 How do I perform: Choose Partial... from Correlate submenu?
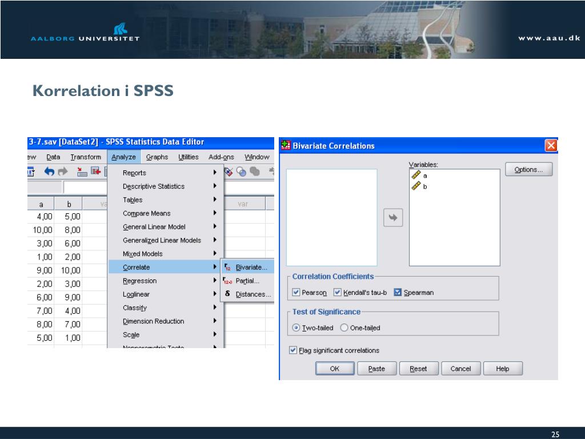248,281
